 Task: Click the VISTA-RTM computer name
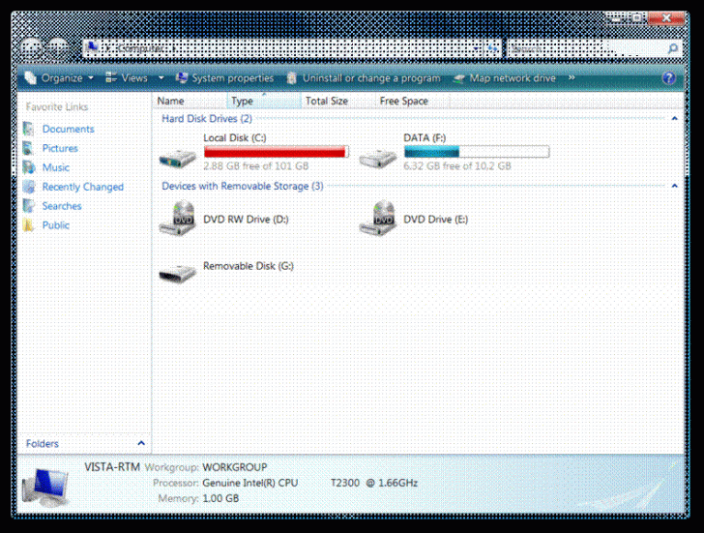click(112, 467)
